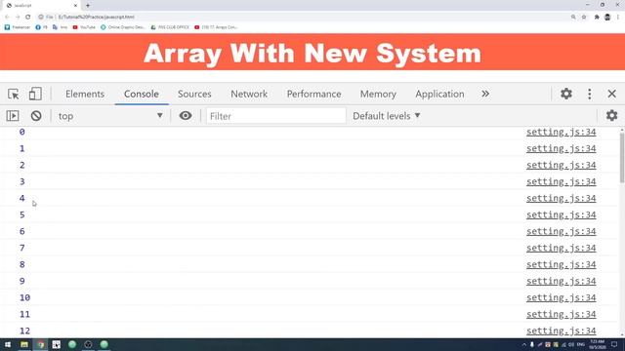
Task: Open setting.js:34 link on row 4
Action: coord(562,198)
